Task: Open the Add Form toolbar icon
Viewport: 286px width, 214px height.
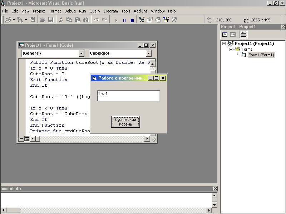Action: 20,20
